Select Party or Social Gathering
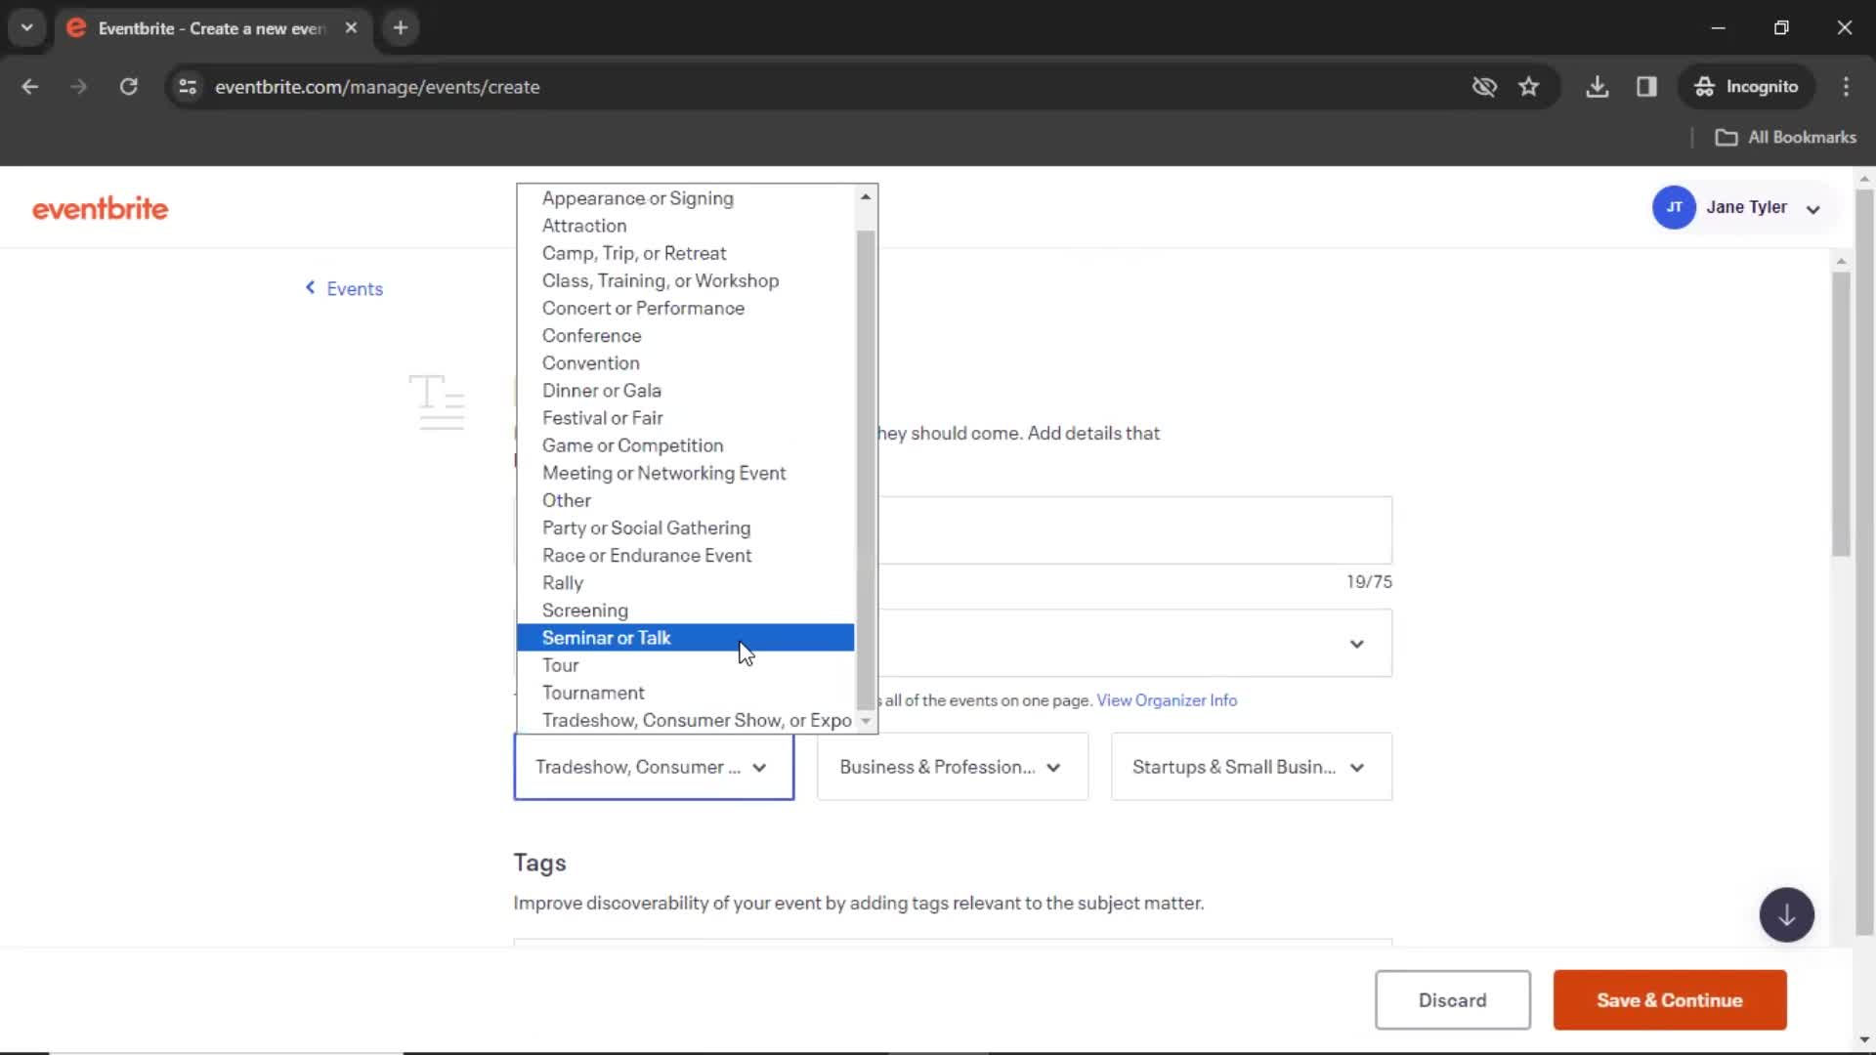Viewport: 1876px width, 1055px height. pos(685,527)
